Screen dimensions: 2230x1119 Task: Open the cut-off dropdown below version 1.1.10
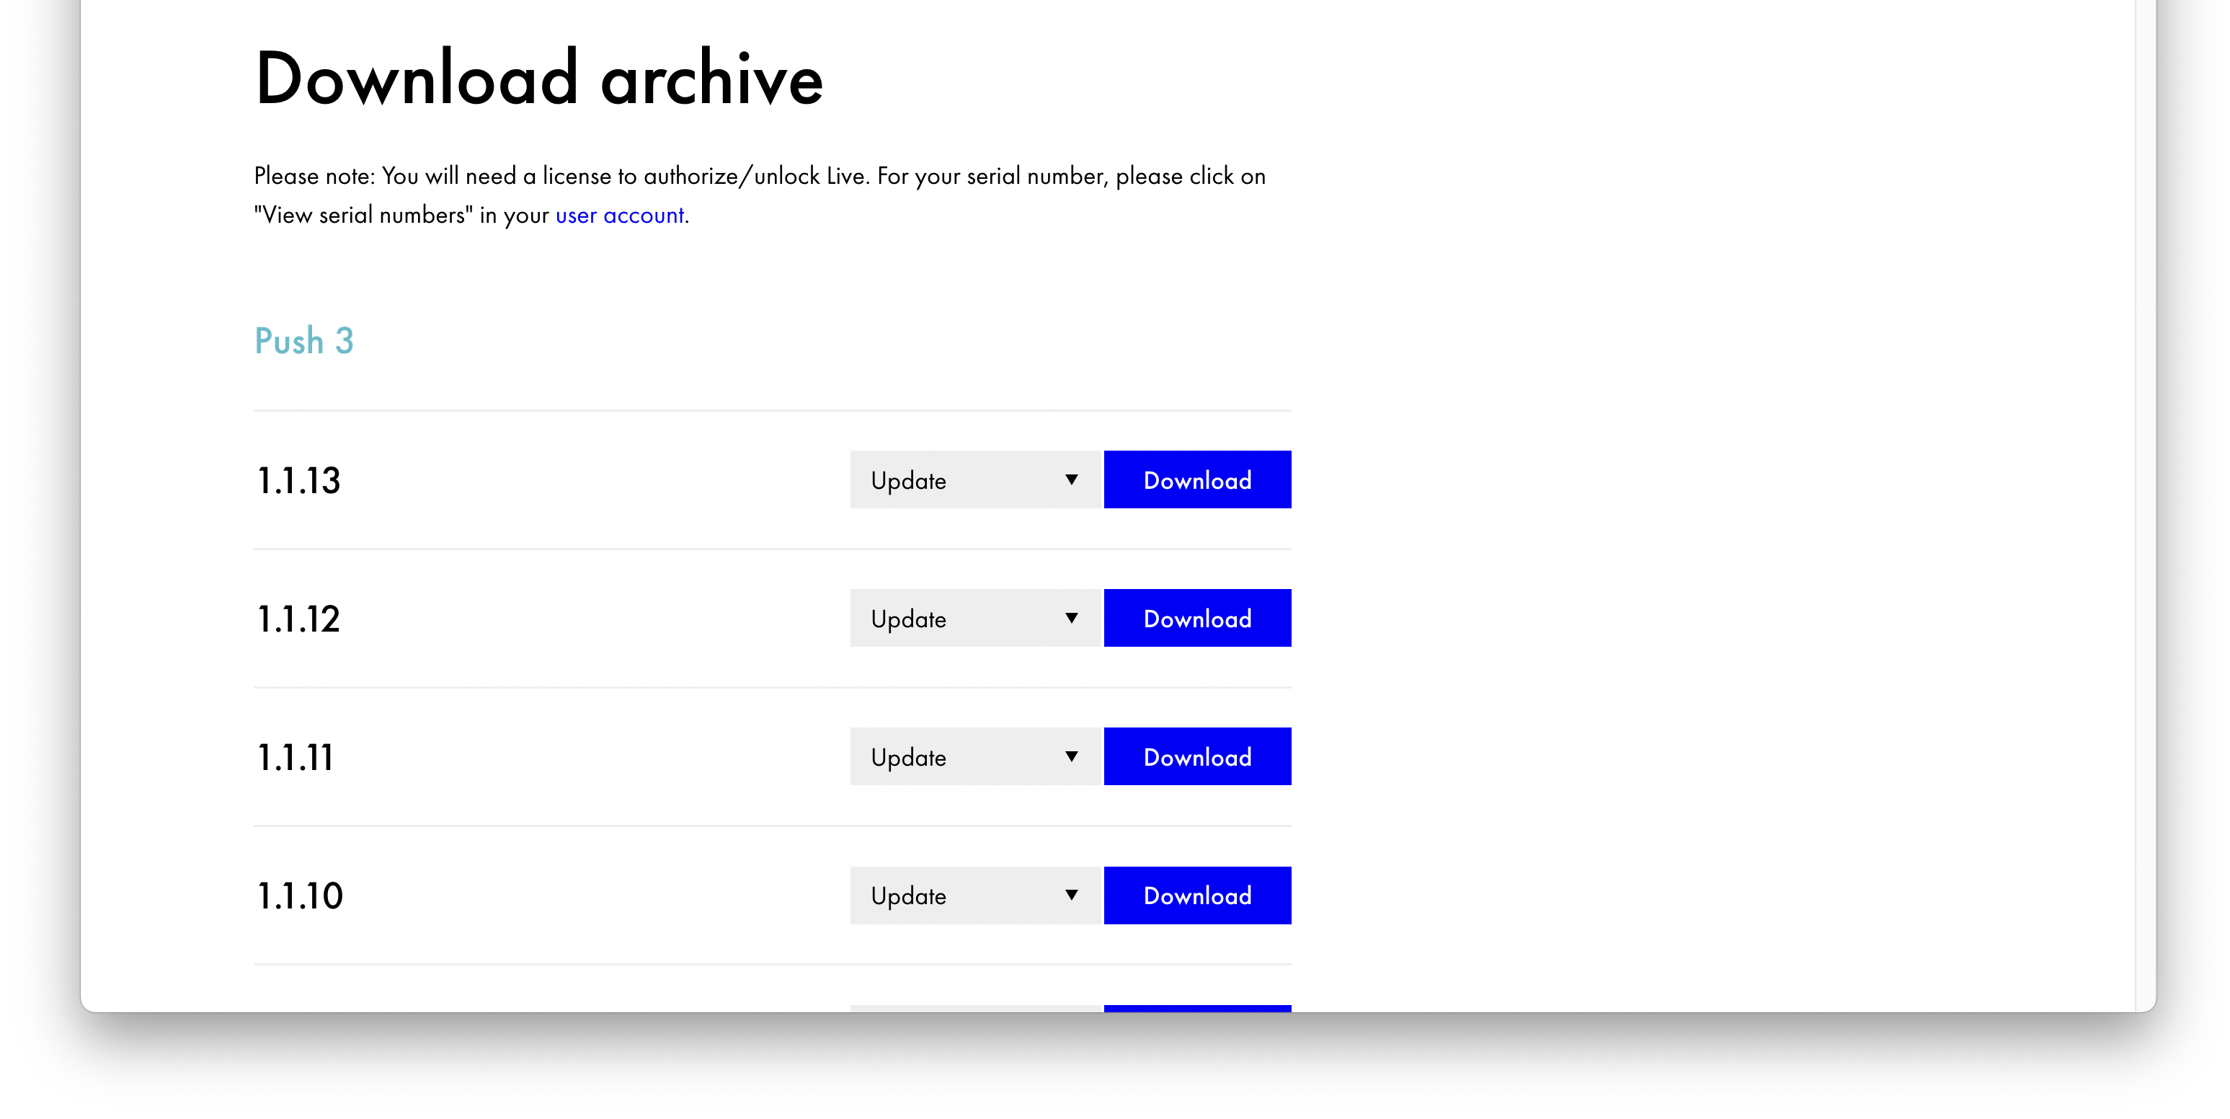pos(974,1008)
